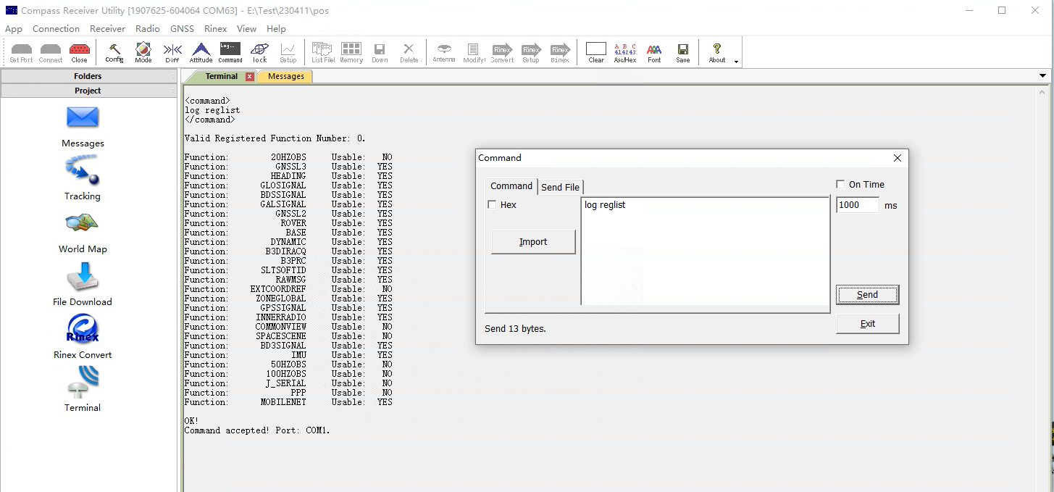Switch to the Send File tab
This screenshot has width=1054, height=492.
pos(561,187)
